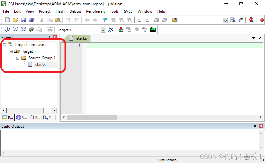The image size is (266, 163).
Task: Comment out the selection
Action: [156, 20]
